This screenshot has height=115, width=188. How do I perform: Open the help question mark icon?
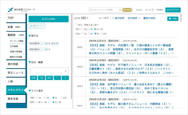[x=153, y=10]
